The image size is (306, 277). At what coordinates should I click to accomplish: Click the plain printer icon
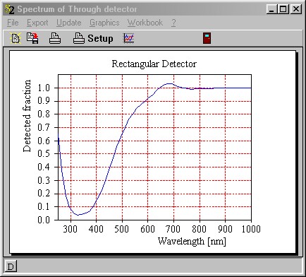(x=55, y=38)
